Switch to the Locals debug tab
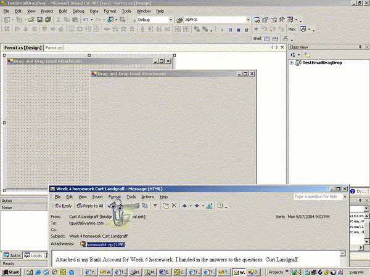 [x=33, y=255]
